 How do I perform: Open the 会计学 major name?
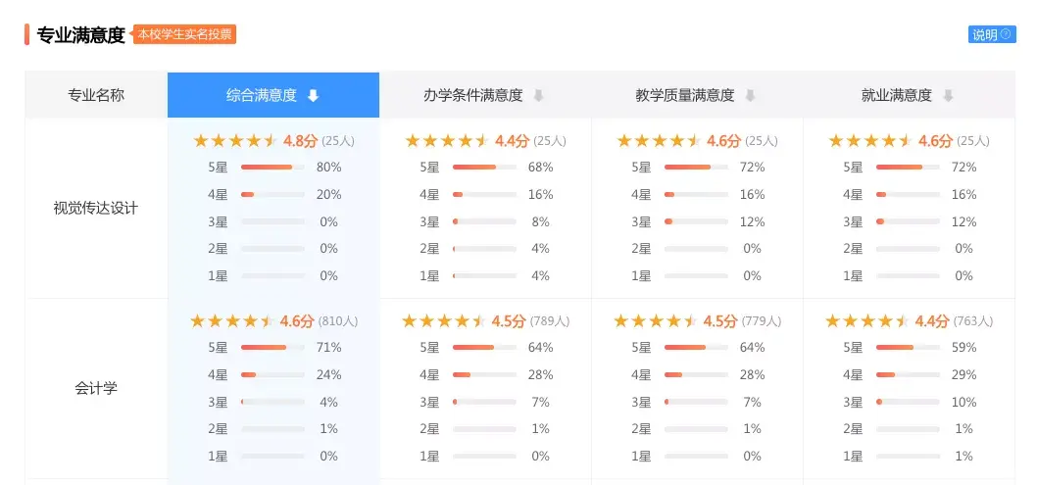(x=96, y=388)
